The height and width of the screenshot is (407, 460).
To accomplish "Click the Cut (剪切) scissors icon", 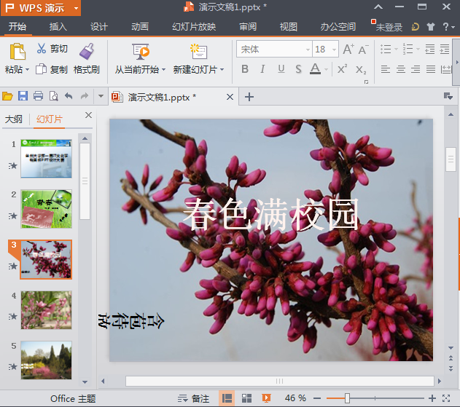I will [42, 49].
